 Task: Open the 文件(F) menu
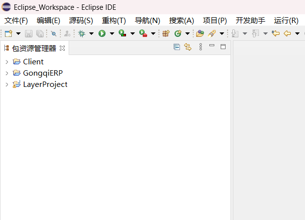click(16, 21)
